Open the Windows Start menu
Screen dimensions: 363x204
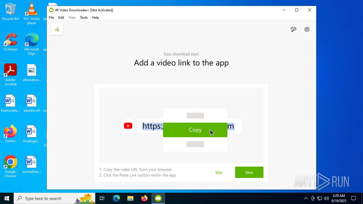pos(7,198)
